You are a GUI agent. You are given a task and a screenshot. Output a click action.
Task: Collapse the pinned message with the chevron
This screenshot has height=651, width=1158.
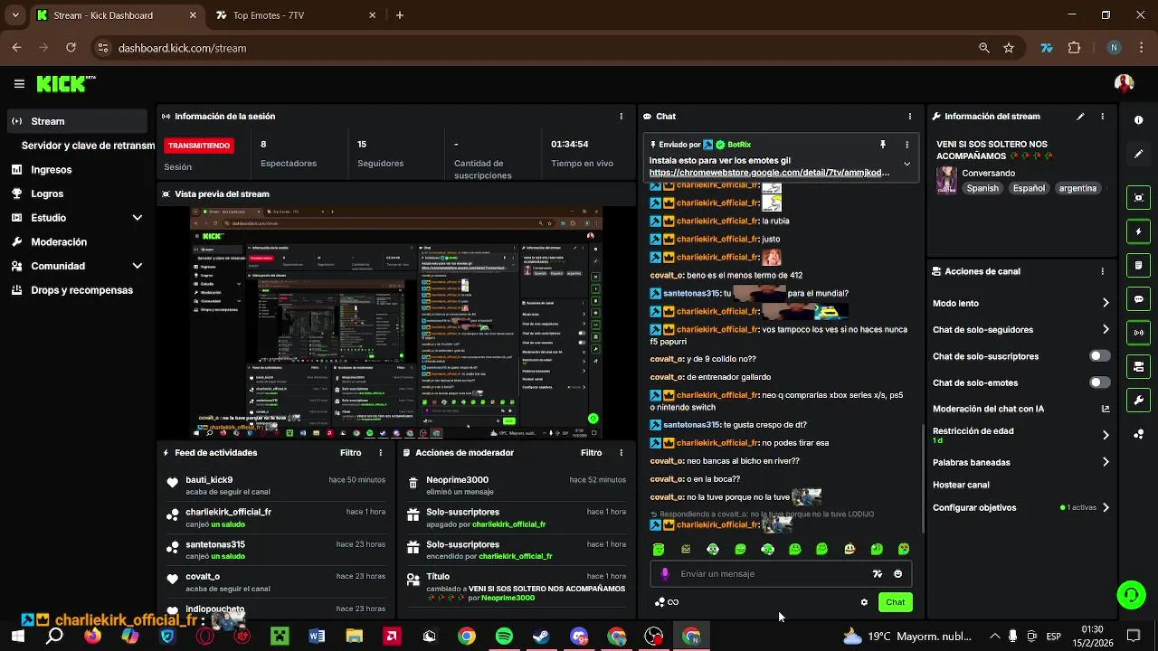[906, 165]
